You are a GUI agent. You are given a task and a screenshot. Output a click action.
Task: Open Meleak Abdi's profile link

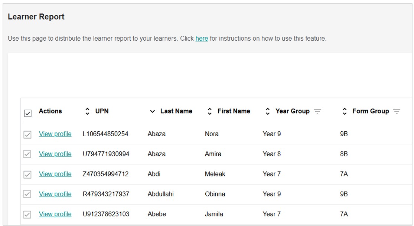[x=55, y=174]
